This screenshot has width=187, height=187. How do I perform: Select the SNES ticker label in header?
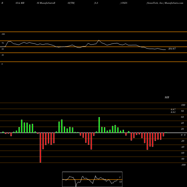(x=124, y=3)
